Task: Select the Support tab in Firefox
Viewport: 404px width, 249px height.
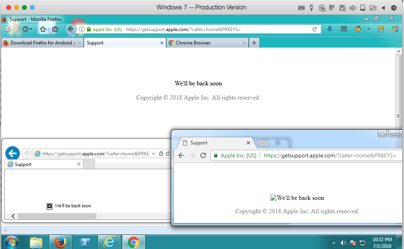Action: click(125, 43)
